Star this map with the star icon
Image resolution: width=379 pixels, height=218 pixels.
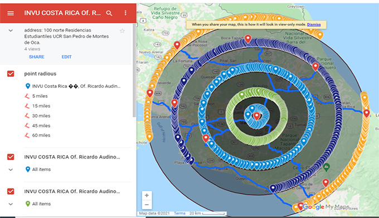(x=122, y=31)
